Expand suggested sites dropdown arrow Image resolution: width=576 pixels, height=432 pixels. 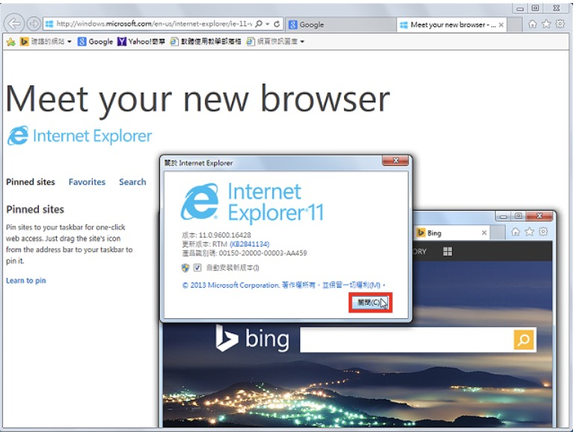(x=69, y=42)
